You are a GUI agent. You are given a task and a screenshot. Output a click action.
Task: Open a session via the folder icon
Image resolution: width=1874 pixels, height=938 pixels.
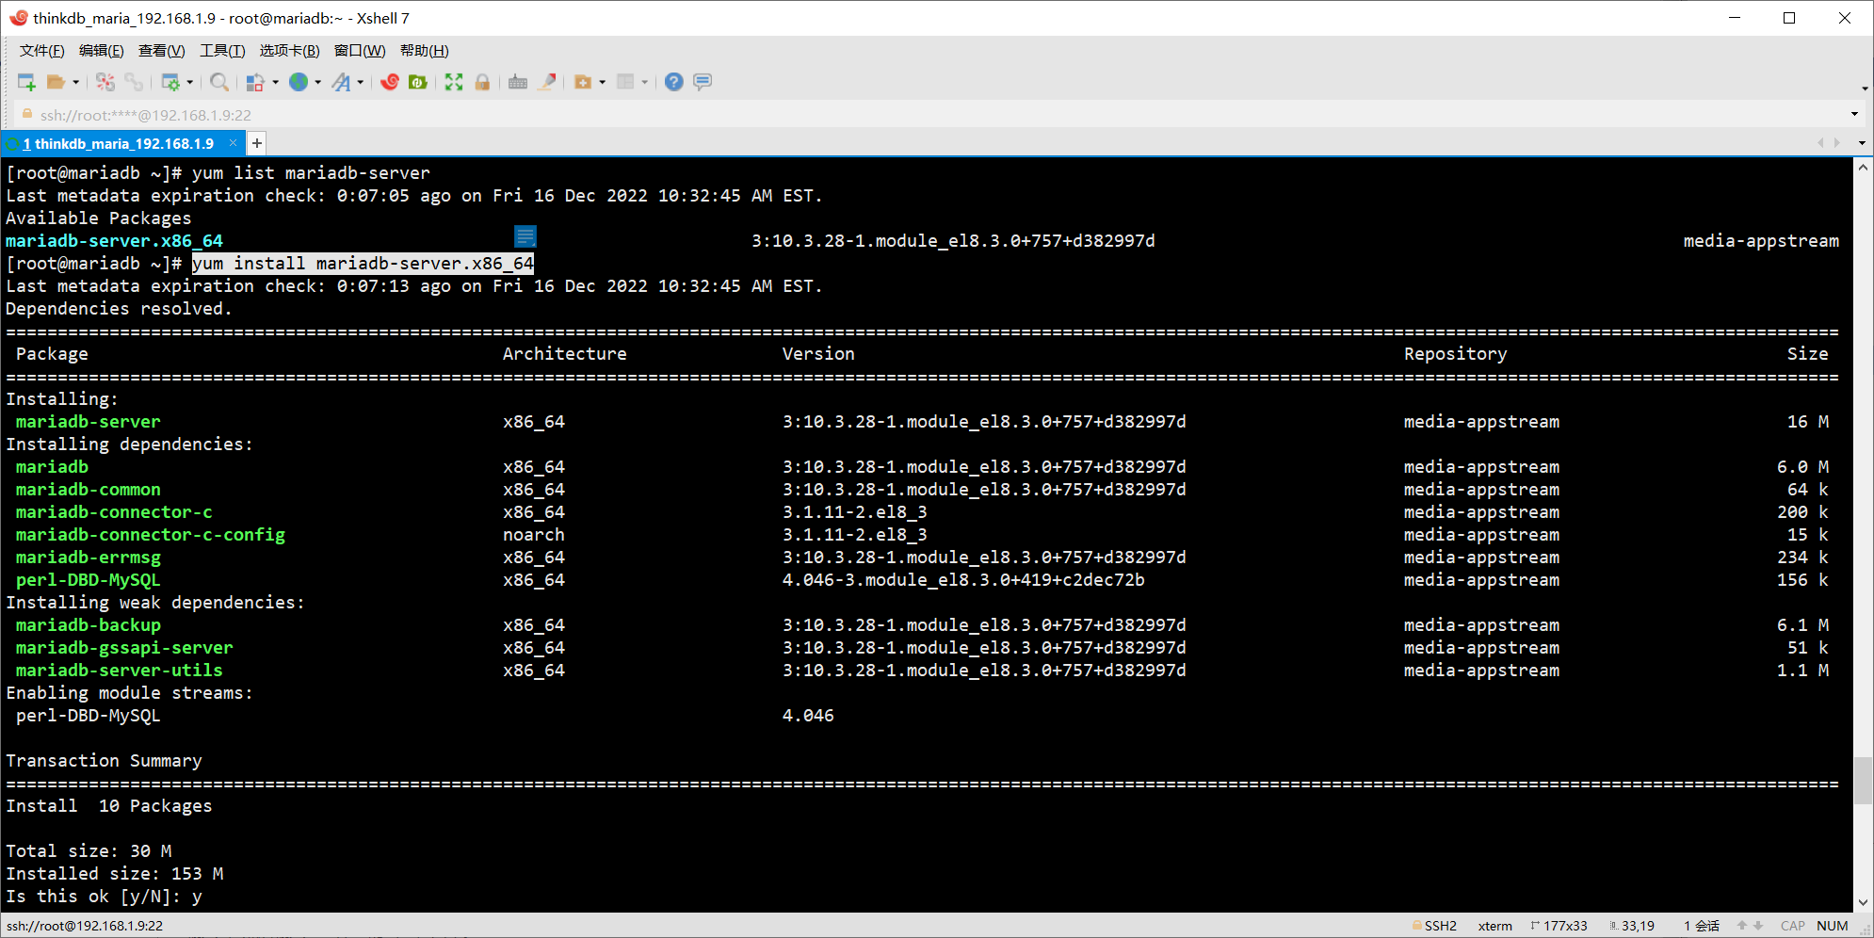point(57,82)
